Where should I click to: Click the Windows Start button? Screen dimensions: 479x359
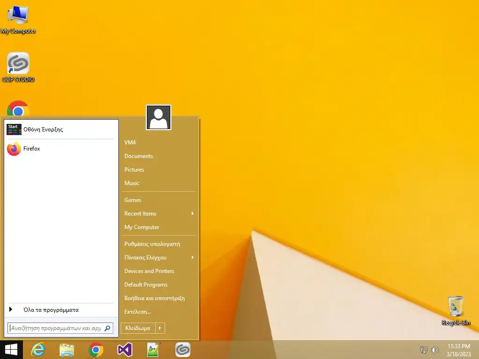pyautogui.click(x=11, y=350)
